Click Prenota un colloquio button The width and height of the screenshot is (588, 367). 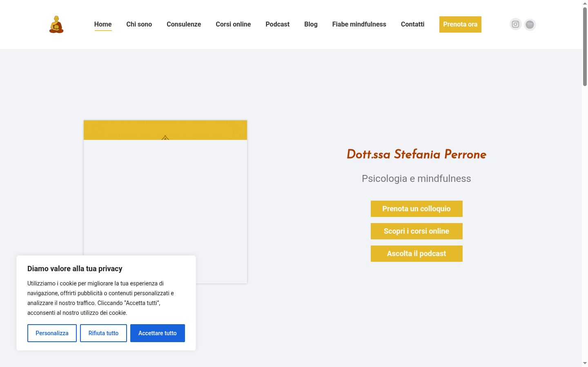click(416, 209)
